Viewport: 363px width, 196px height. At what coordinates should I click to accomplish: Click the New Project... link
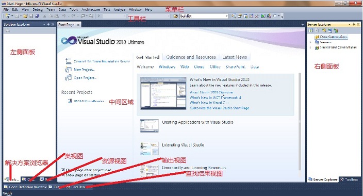[84, 69]
